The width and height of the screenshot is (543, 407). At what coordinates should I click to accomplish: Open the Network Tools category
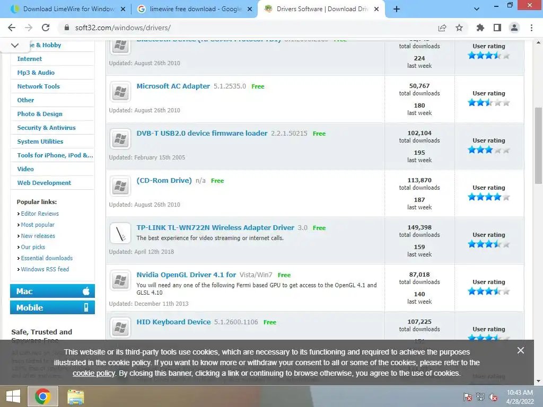38,86
